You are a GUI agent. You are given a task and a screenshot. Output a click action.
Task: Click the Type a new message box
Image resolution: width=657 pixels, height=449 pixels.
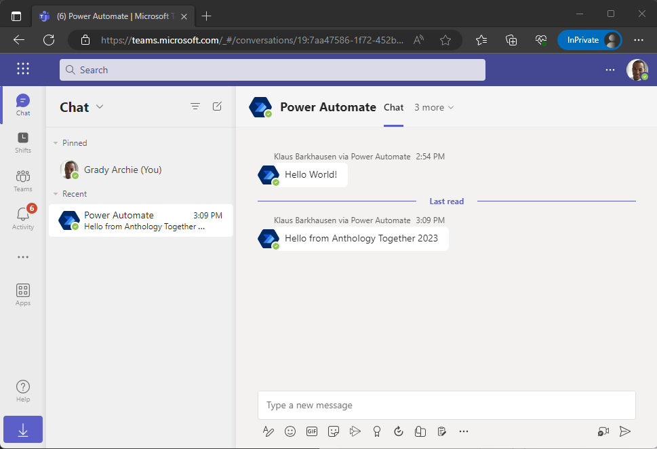pos(447,406)
